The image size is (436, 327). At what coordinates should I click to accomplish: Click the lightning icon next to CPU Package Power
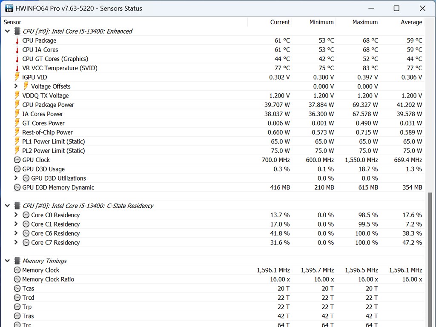coord(17,105)
